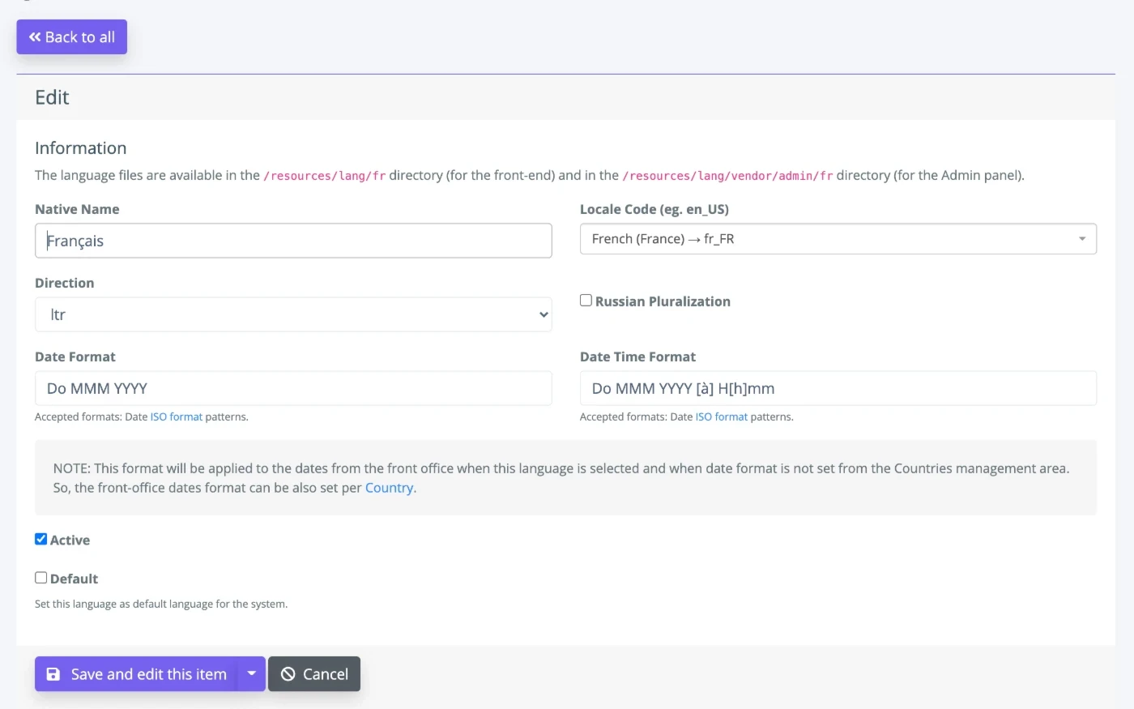The width and height of the screenshot is (1134, 709).
Task: Click the Default label text
Action: pyautogui.click(x=74, y=579)
